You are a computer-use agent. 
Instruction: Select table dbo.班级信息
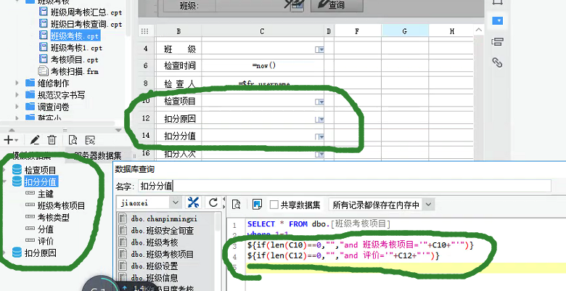155,278
